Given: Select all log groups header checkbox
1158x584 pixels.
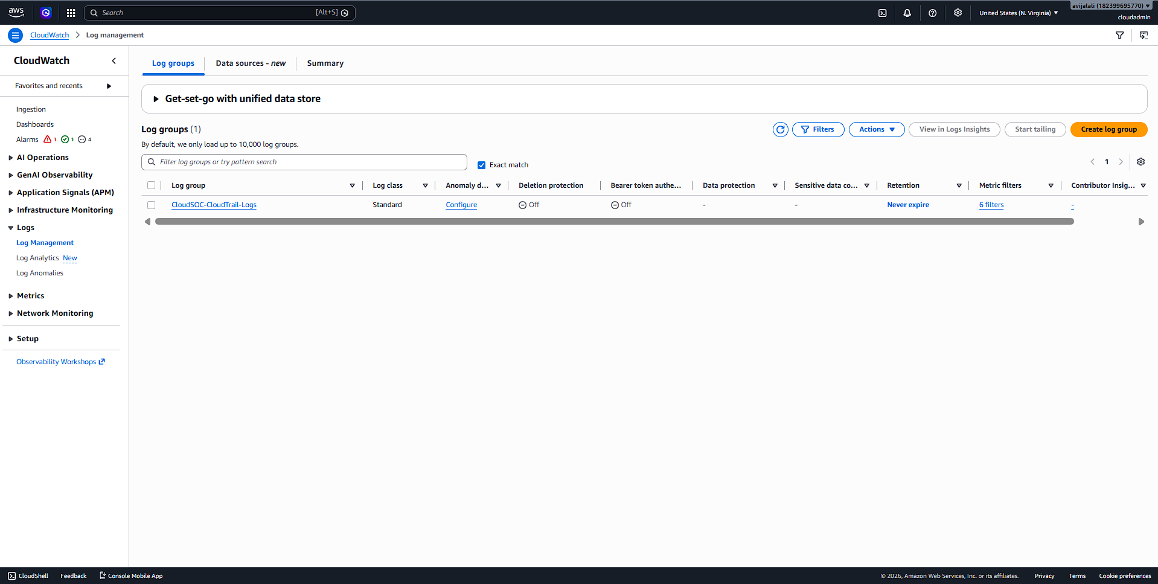Looking at the screenshot, I should [151, 185].
